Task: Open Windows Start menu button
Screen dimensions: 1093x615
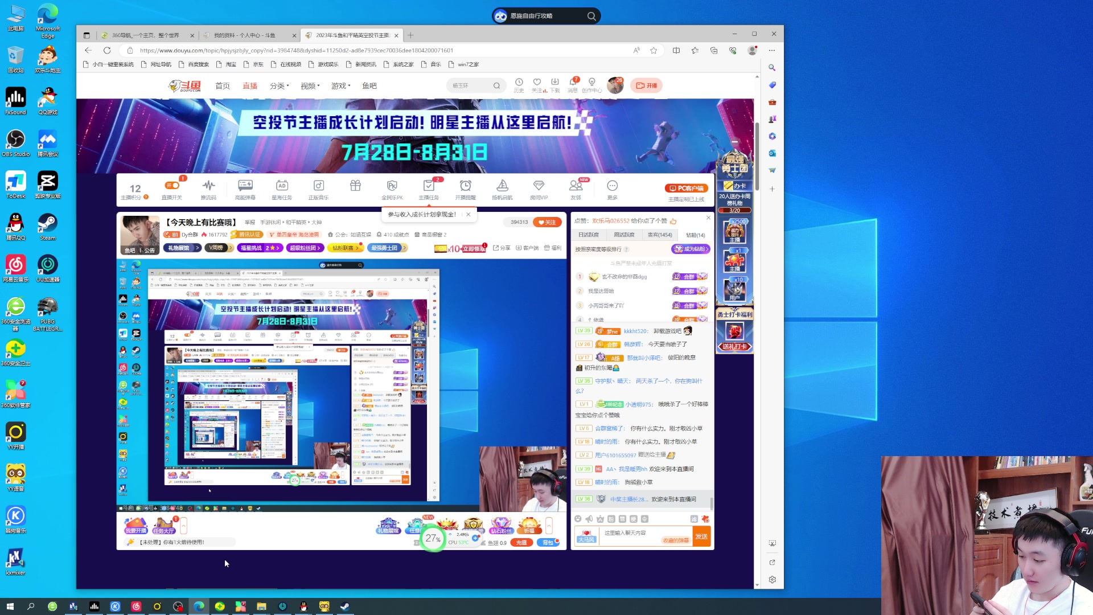Action: pyautogui.click(x=10, y=606)
